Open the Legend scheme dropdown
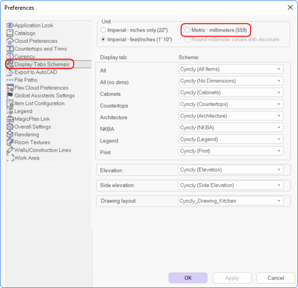 point(231,139)
